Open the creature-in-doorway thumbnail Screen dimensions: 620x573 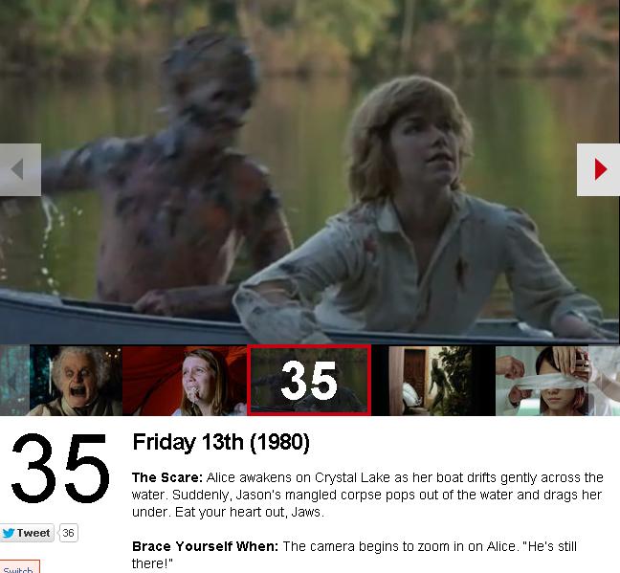tap(433, 381)
